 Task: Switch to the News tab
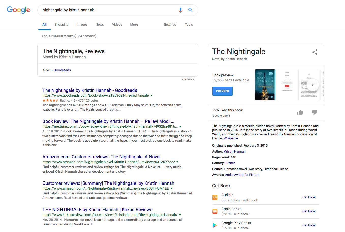click(x=100, y=25)
